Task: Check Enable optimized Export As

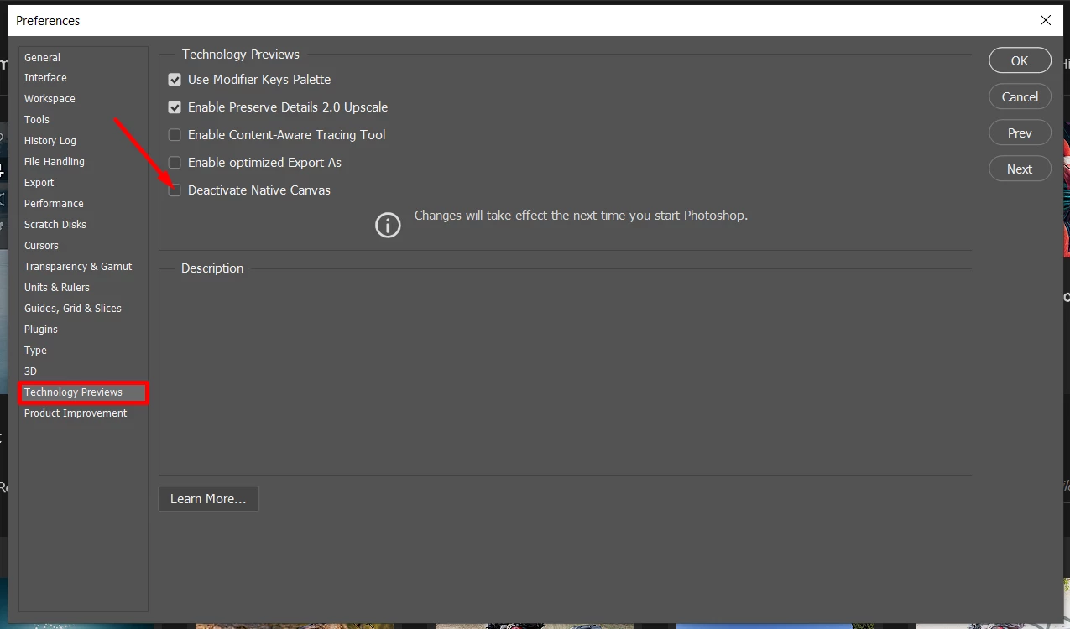Action: pyautogui.click(x=175, y=163)
